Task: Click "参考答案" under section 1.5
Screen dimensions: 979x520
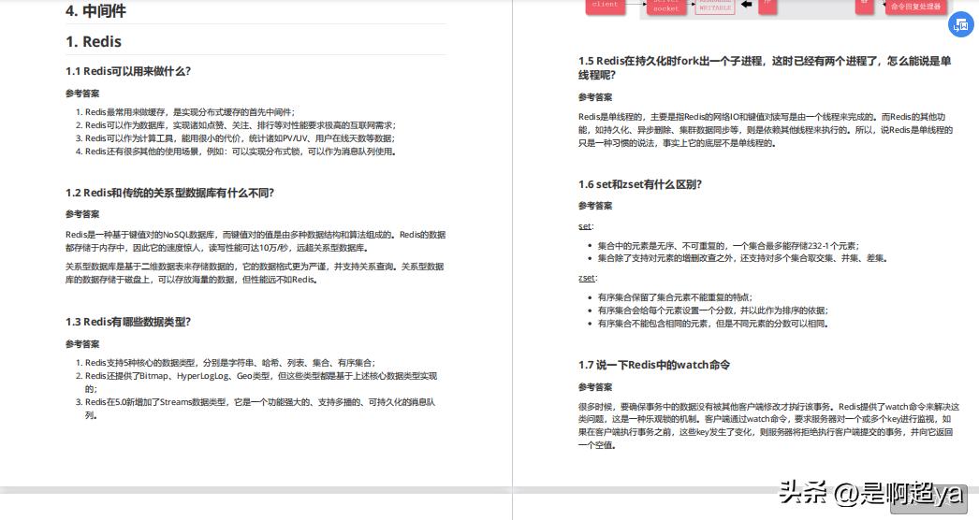Action: (x=595, y=97)
